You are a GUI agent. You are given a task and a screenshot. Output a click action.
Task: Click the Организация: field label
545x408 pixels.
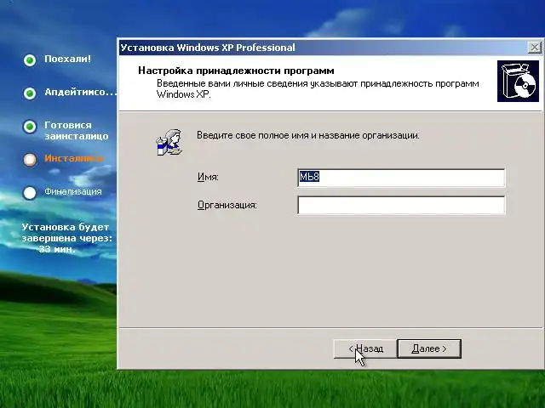point(227,205)
